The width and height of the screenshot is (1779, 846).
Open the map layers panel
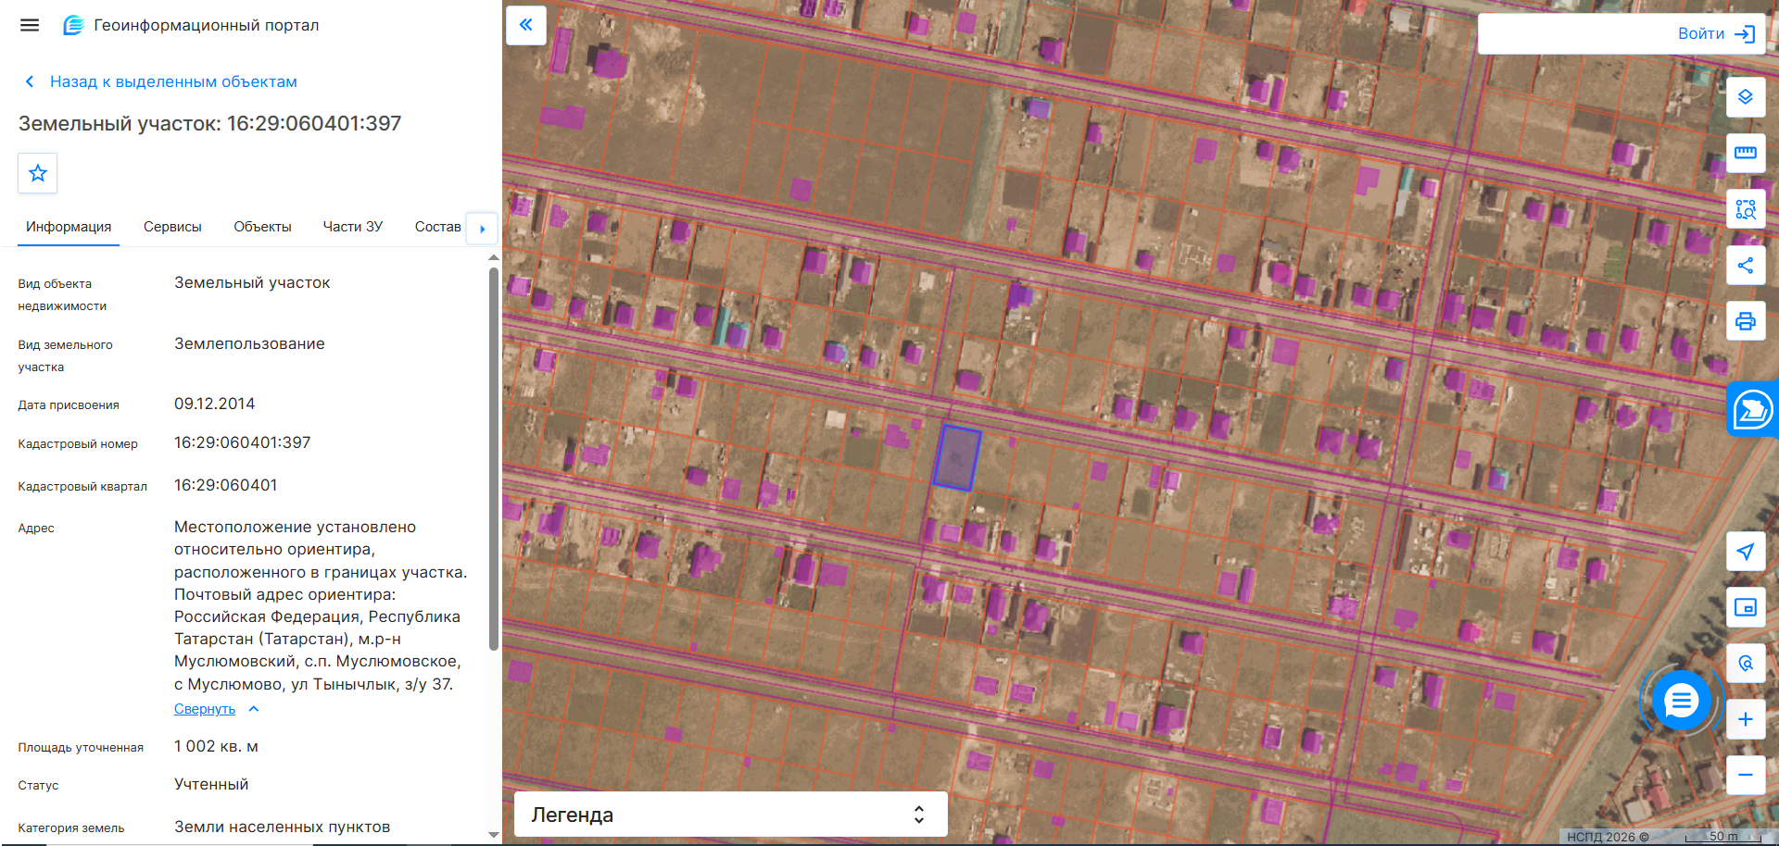[1746, 97]
